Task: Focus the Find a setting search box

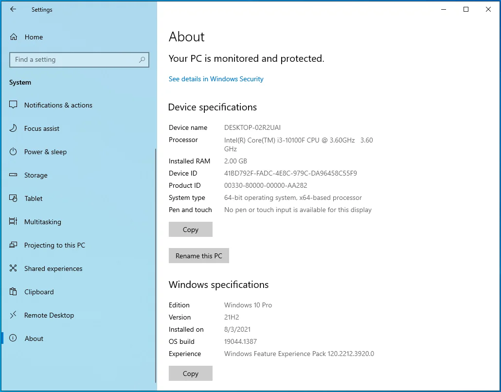Action: [x=79, y=60]
